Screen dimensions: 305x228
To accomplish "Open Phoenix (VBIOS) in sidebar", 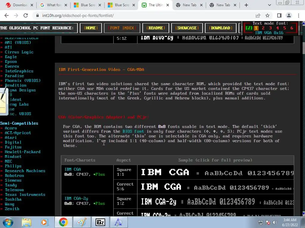I will pyautogui.click(x=23, y=80).
